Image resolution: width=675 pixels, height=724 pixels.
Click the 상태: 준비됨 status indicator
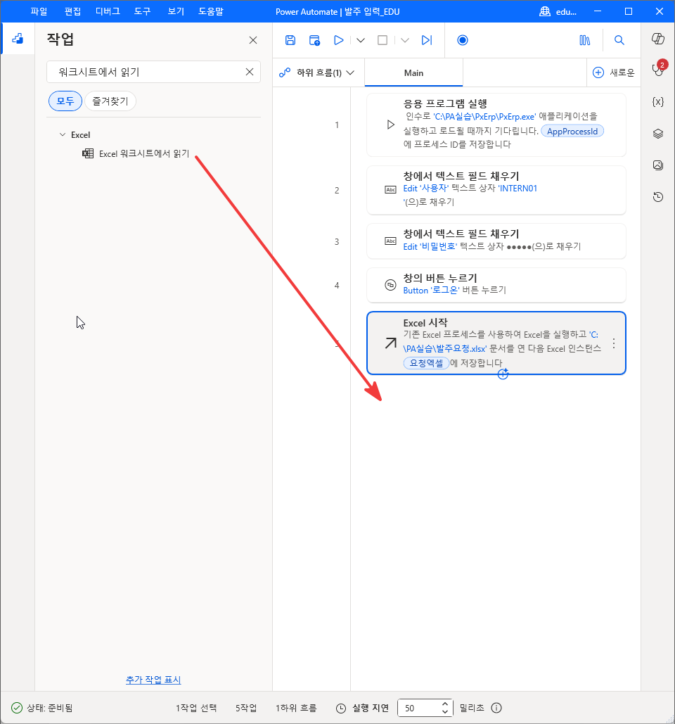[42, 708]
